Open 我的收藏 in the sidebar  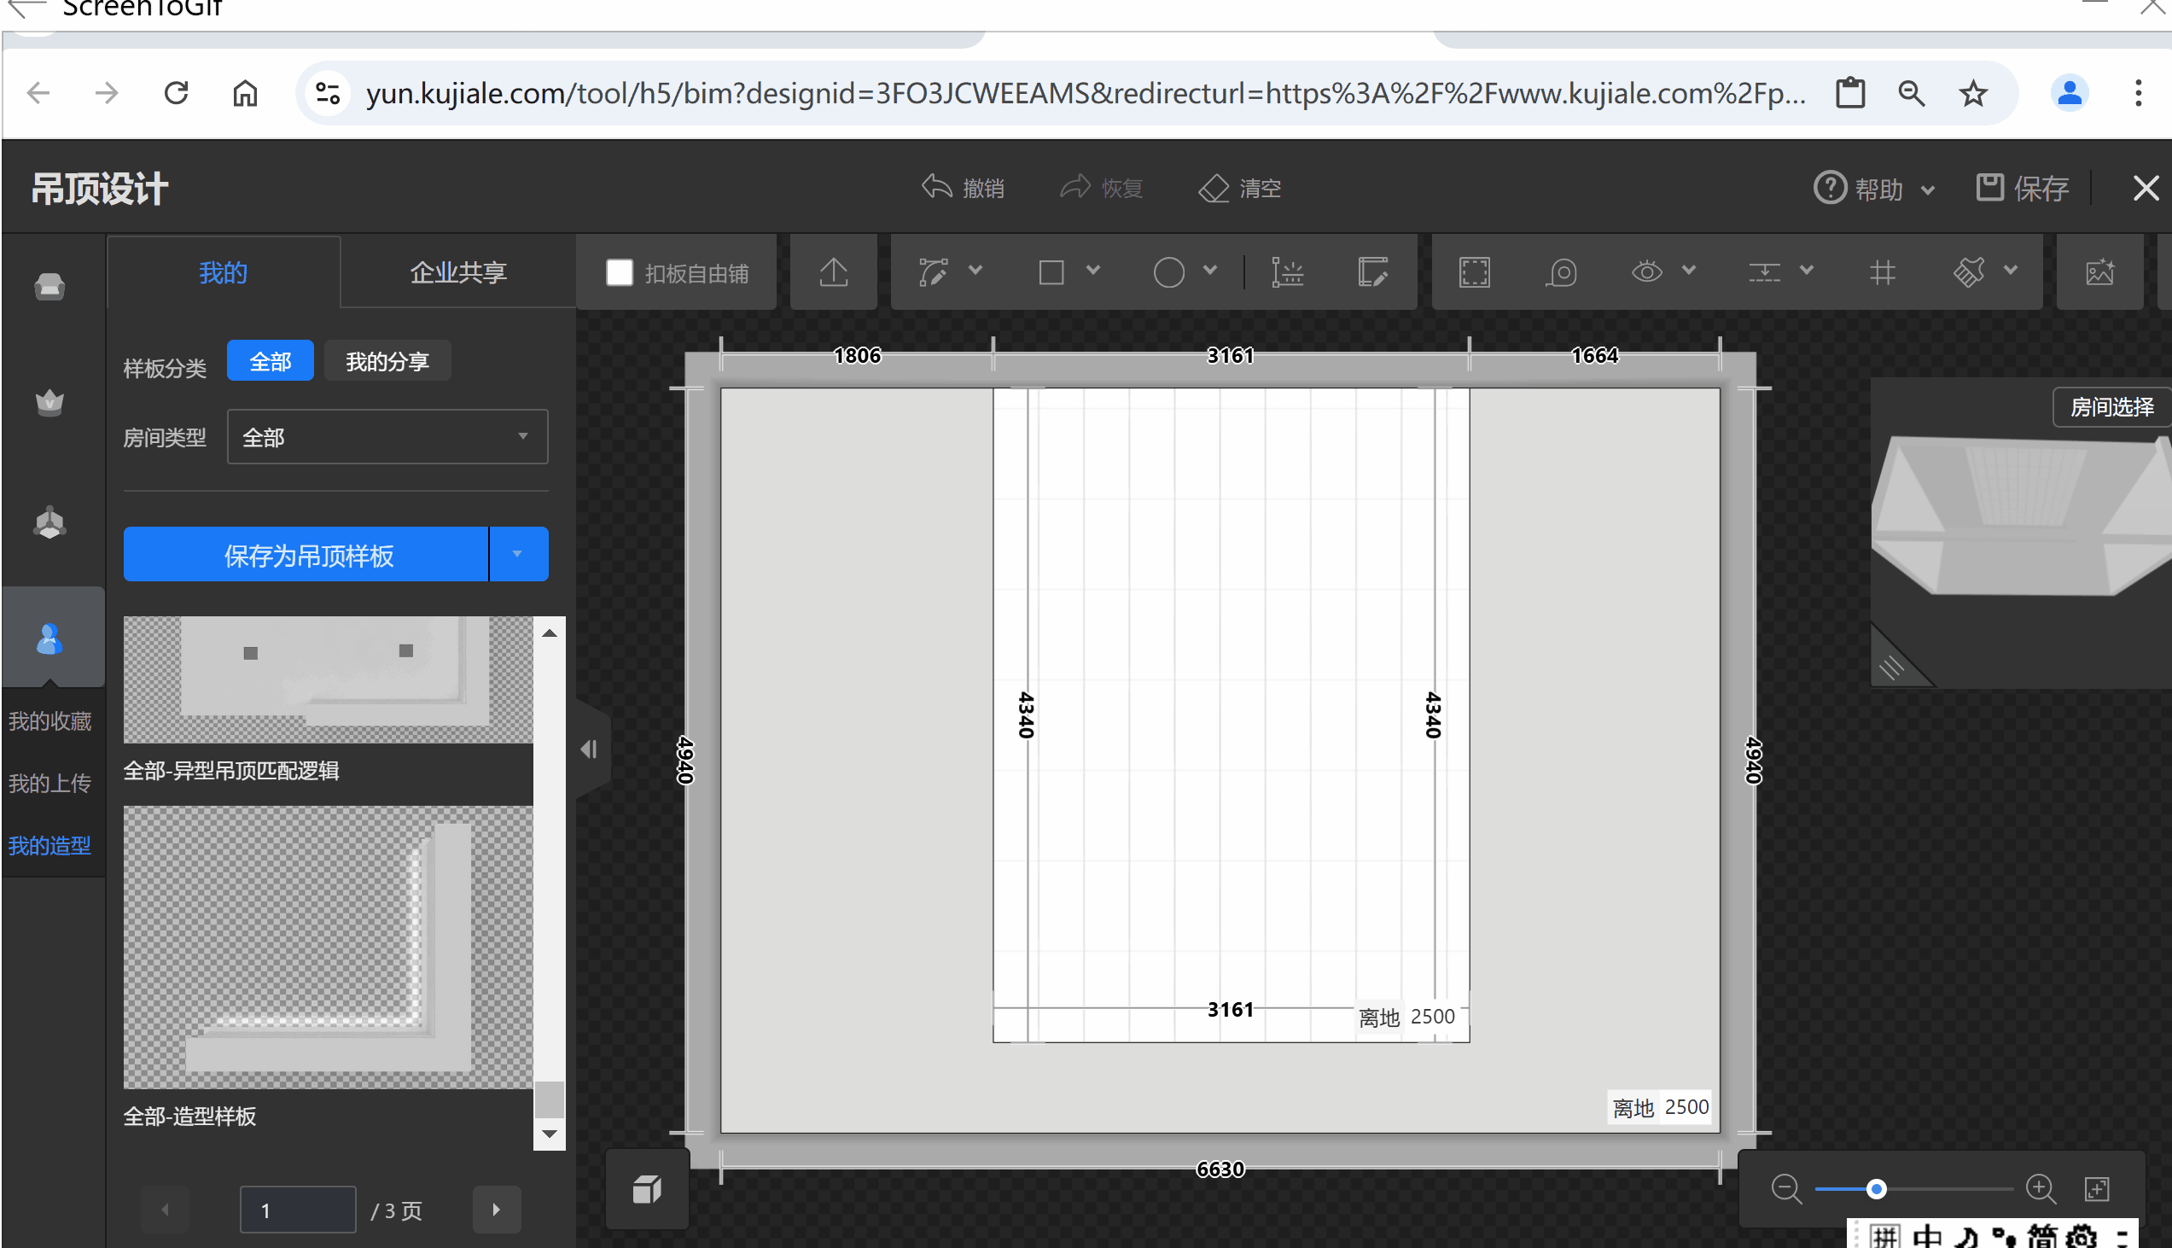click(49, 720)
